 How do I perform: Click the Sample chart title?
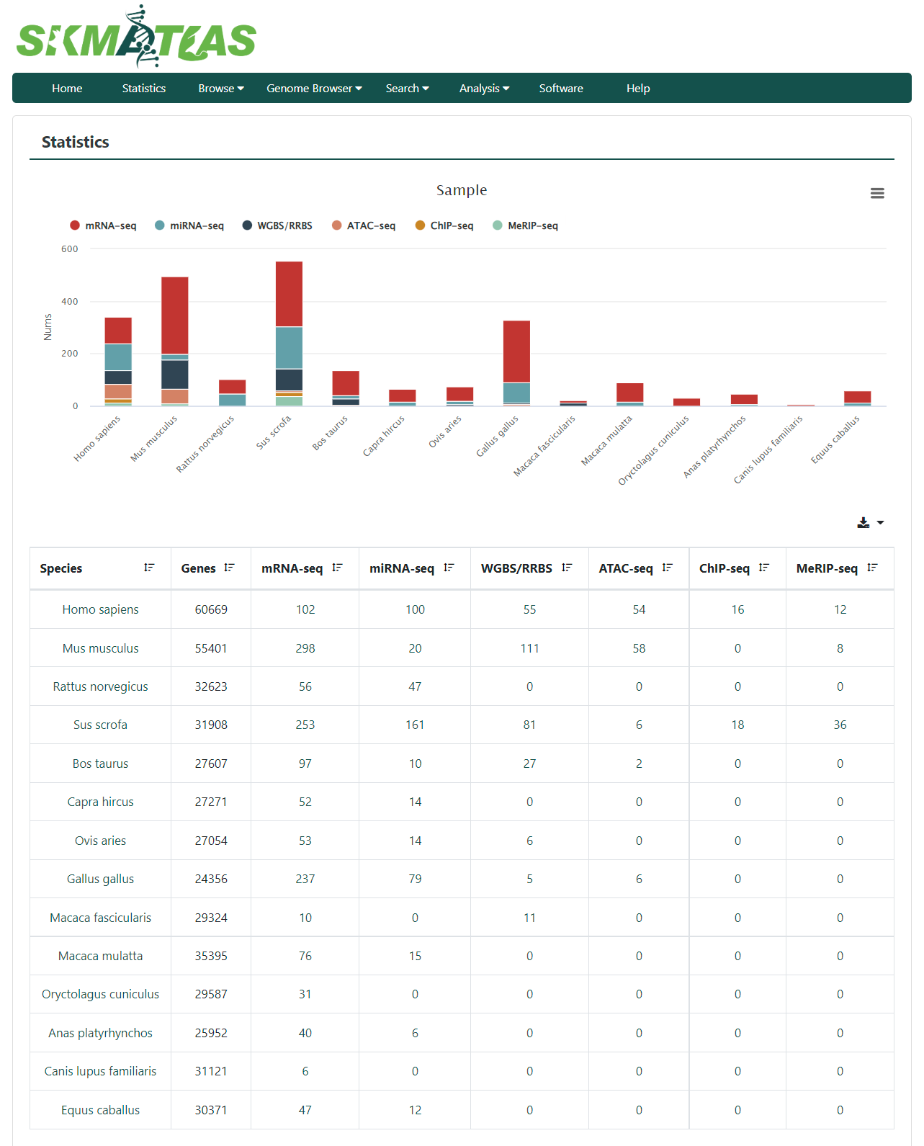[x=462, y=190]
